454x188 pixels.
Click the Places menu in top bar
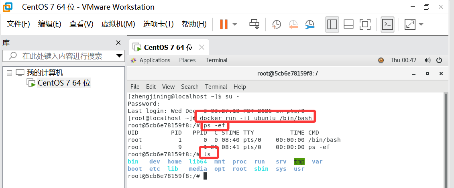(x=187, y=60)
